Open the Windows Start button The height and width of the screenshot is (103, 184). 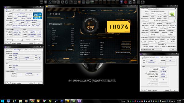3,101
